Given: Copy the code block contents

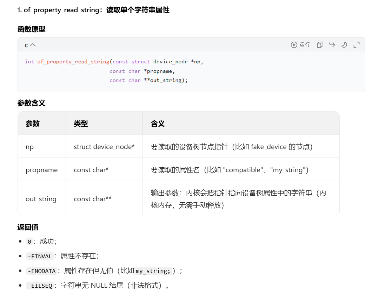Looking at the screenshot, I should click(320, 45).
